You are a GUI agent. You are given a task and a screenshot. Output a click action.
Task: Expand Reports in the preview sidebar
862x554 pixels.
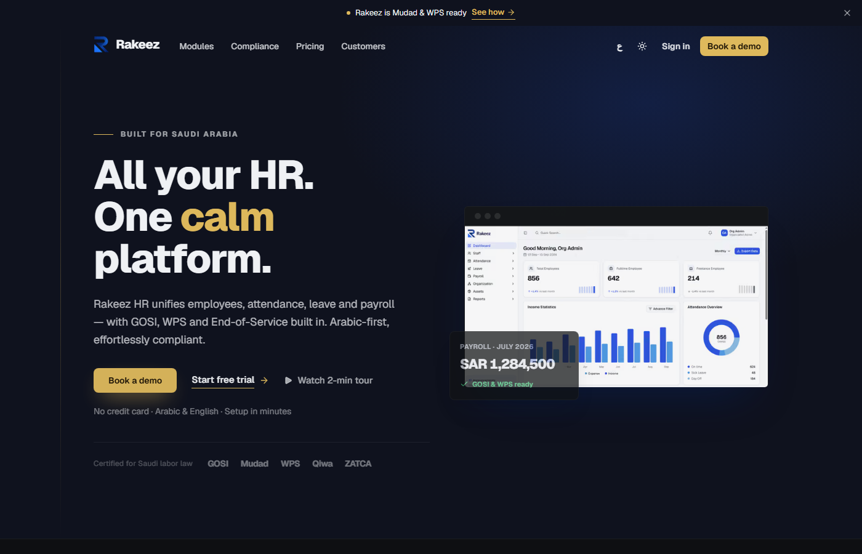(491, 299)
